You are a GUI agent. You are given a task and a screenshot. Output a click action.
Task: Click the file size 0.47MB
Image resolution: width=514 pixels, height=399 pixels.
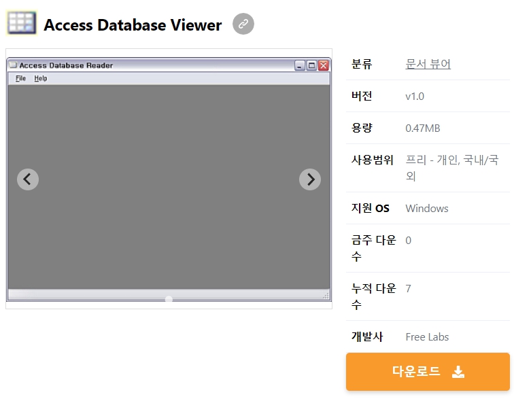(422, 128)
